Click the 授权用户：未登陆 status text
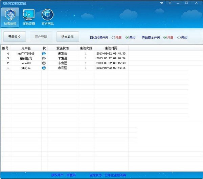This screenshot has height=179, width=203. point(64,175)
